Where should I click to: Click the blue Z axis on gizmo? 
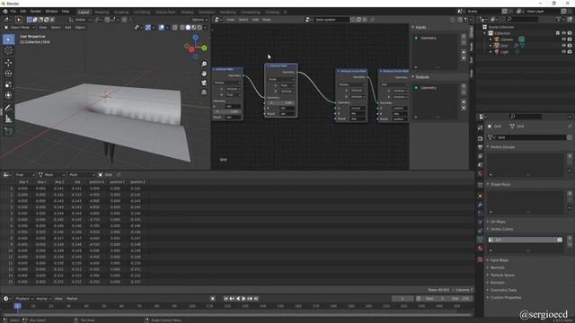[196, 38]
